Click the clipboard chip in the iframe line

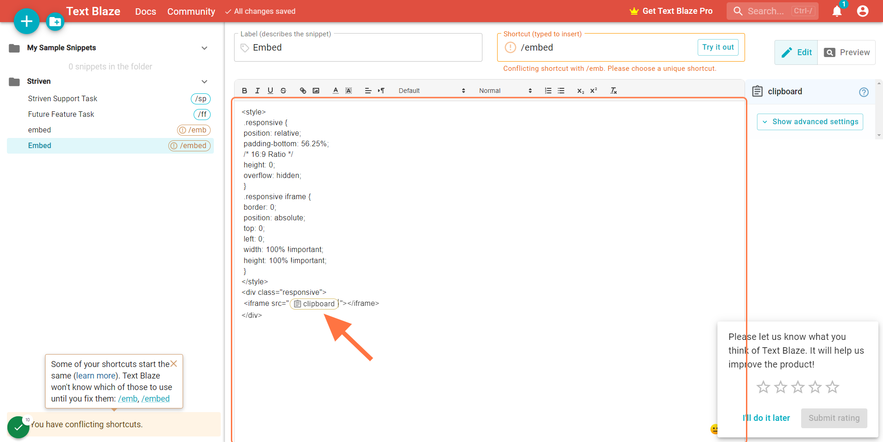(314, 304)
